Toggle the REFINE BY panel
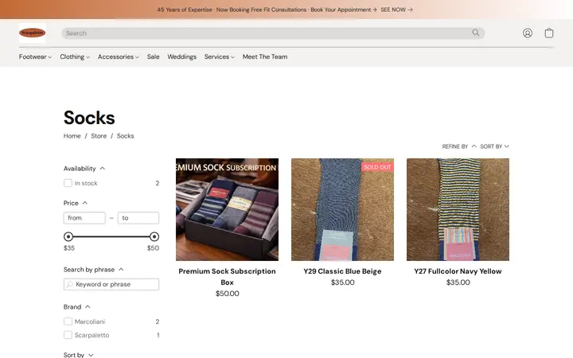The height and width of the screenshot is (358, 573). [x=459, y=146]
